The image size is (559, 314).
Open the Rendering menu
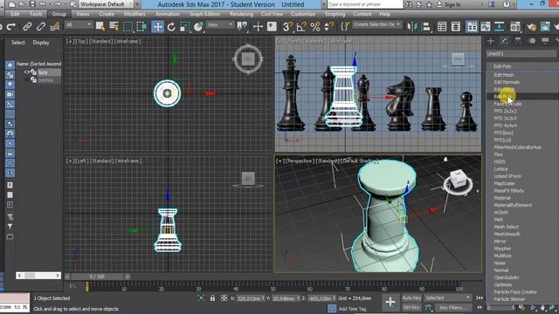click(x=241, y=14)
